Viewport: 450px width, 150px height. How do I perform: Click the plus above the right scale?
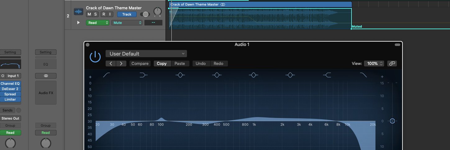[382, 77]
